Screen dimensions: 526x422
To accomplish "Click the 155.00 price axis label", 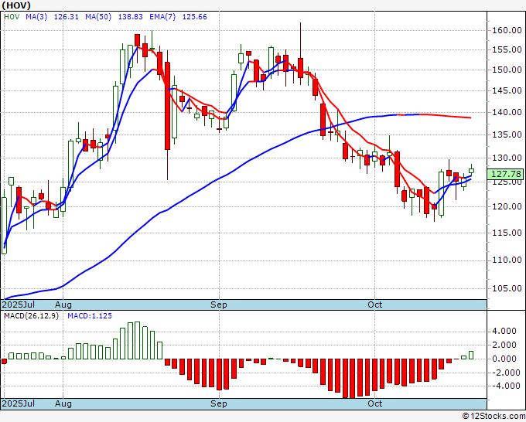I will pyautogui.click(x=507, y=49).
